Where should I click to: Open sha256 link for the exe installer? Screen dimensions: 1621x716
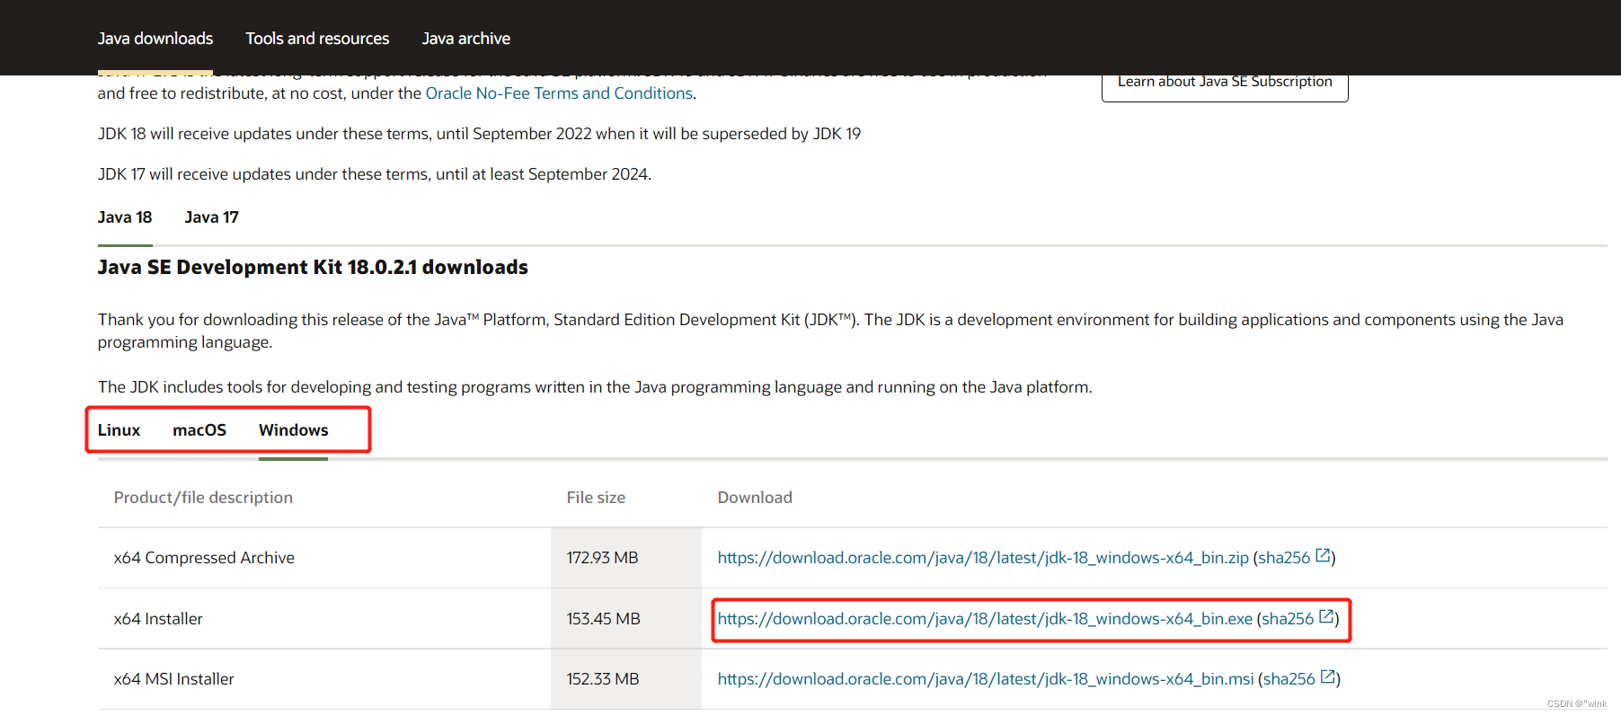(x=1288, y=619)
